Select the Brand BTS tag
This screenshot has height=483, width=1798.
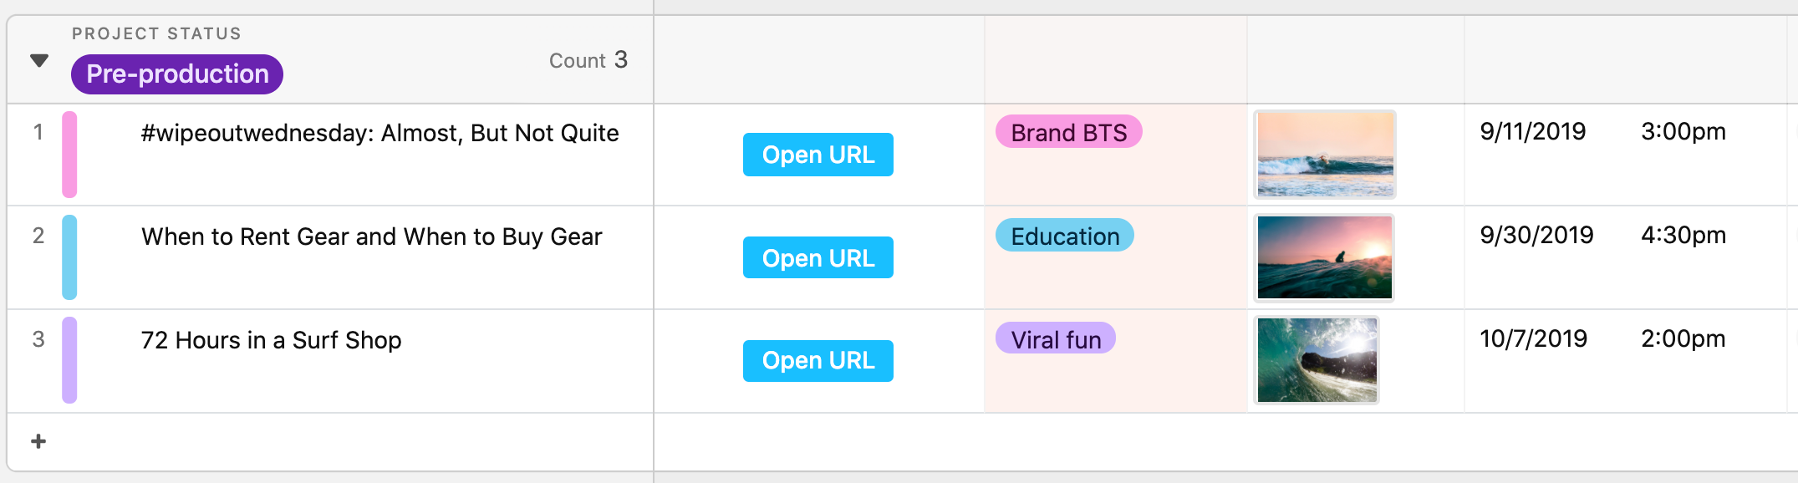pos(1068,132)
